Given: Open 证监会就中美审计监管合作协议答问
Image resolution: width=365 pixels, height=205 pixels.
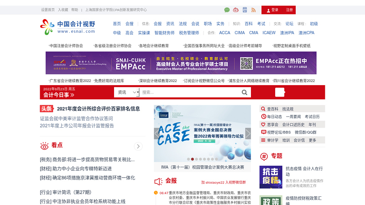Looking at the screenshot, I should (x=76, y=118).
